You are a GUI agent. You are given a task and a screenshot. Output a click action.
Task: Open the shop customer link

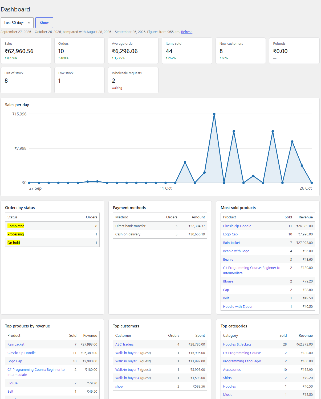[x=119, y=386]
